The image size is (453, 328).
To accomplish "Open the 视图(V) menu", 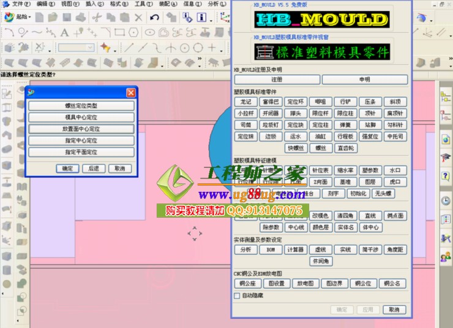I will 70,4.
